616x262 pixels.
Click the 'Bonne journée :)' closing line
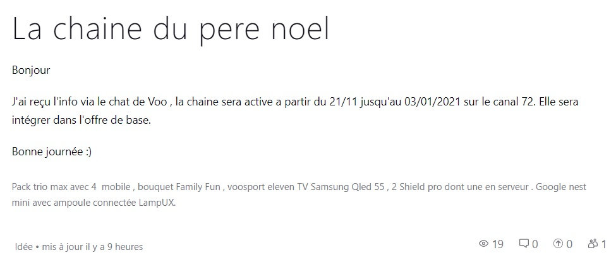[x=52, y=152]
